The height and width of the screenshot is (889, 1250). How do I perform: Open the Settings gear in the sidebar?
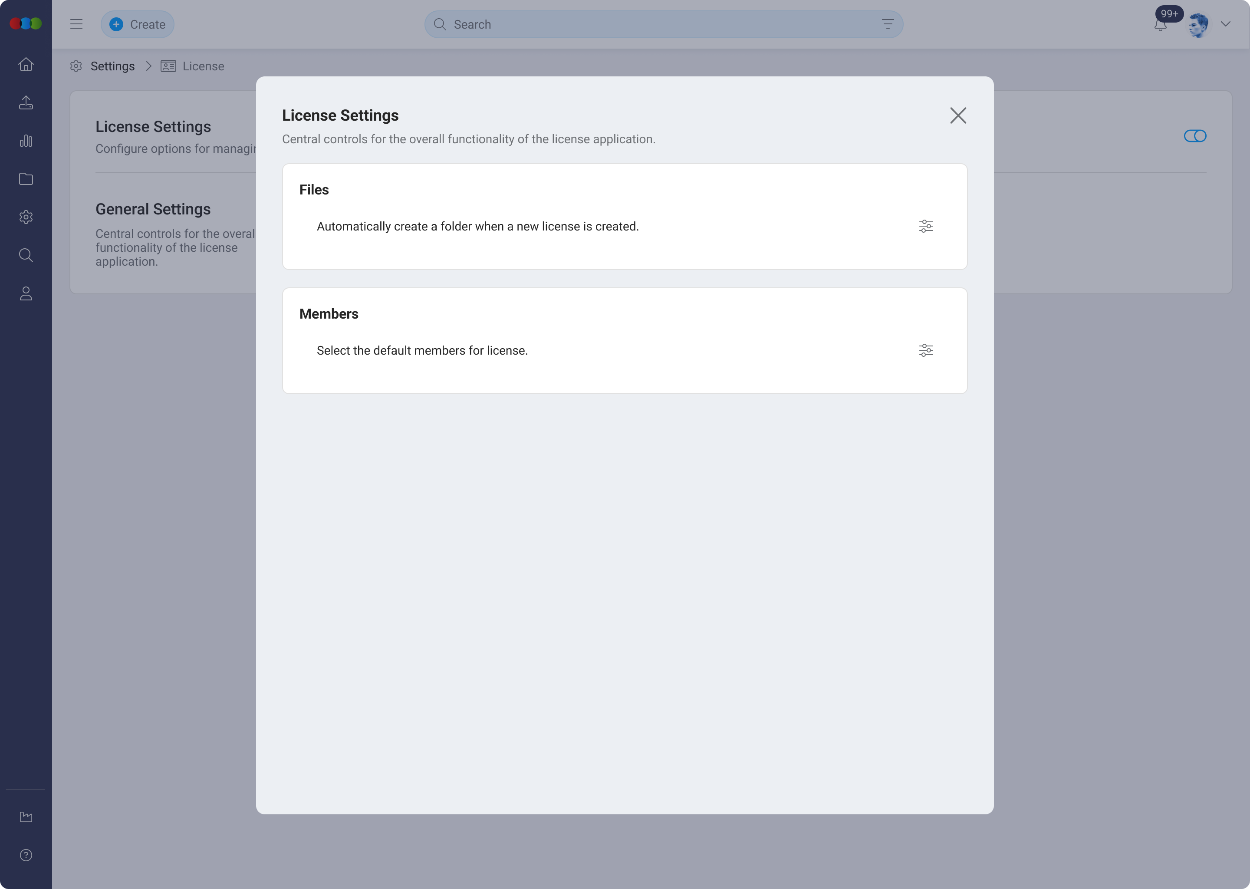(26, 217)
